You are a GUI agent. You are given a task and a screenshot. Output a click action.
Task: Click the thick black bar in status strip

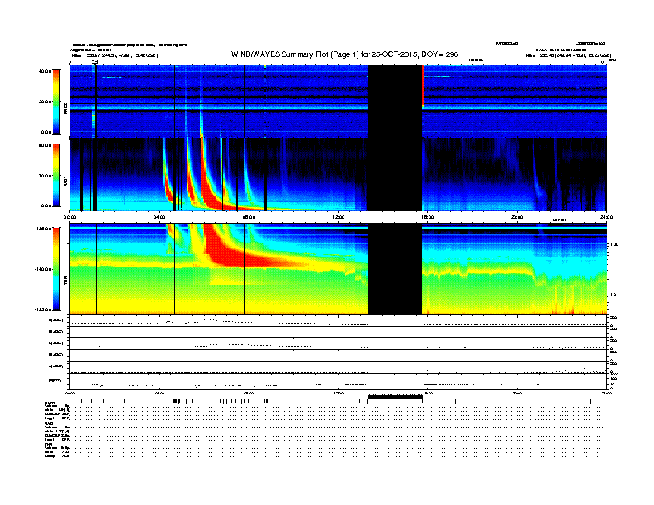(395, 398)
